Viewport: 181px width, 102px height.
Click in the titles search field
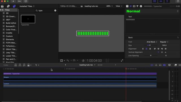[46, 10]
